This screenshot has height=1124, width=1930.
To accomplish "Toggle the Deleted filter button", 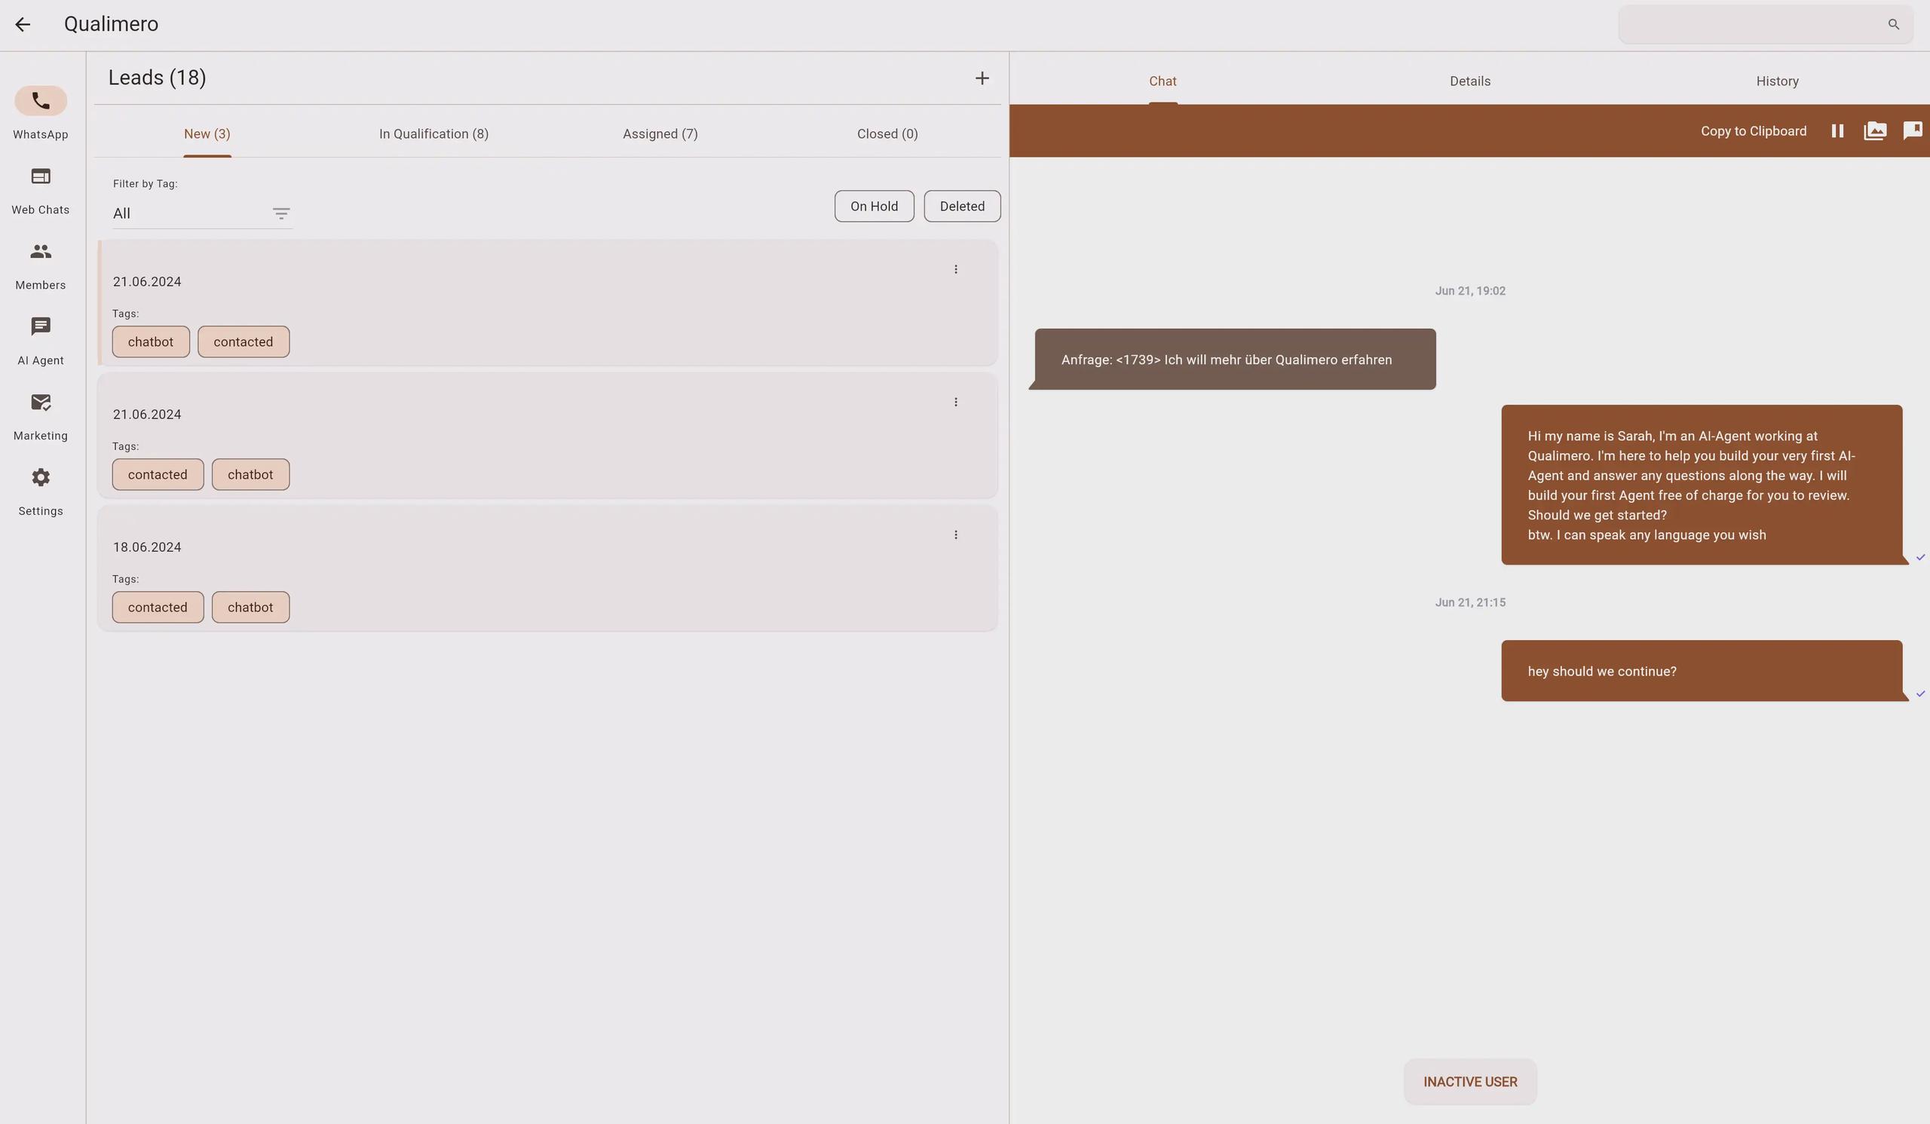I will coord(962,207).
